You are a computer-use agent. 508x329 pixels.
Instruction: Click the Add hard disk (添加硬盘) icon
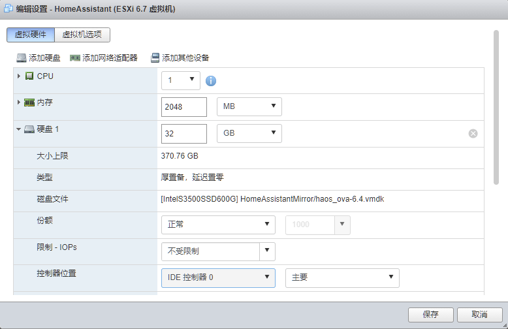(22, 58)
